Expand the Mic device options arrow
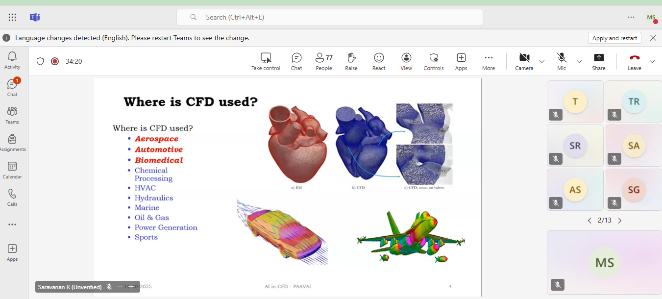The width and height of the screenshot is (662, 299). pos(579,61)
